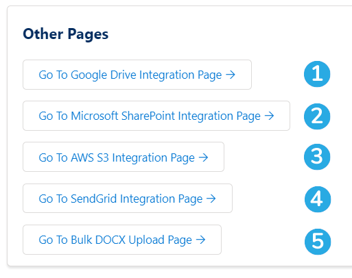Image resolution: width=352 pixels, height=278 pixels.
Task: Click the Other Pages heading
Action: [66, 34]
